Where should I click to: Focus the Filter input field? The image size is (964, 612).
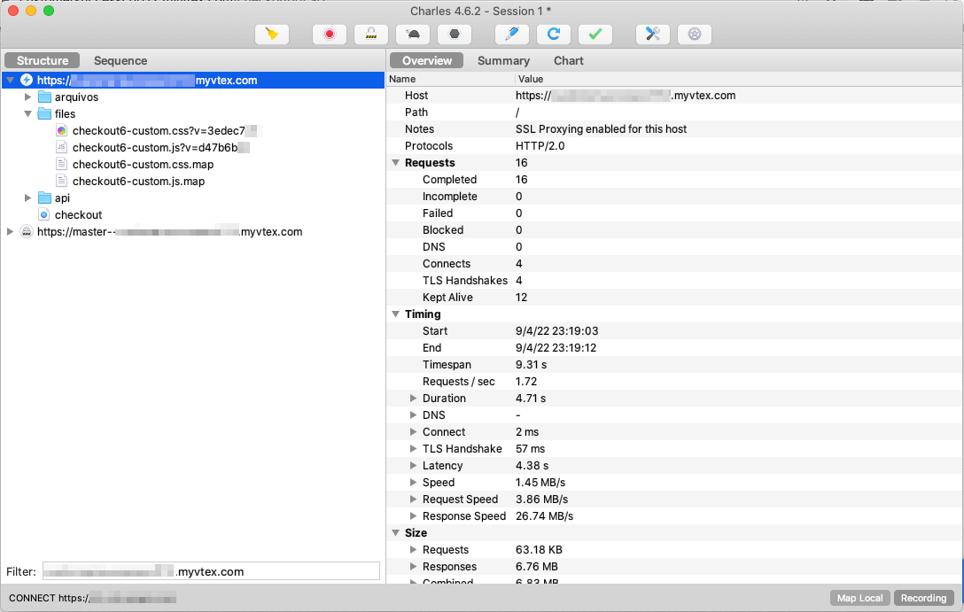211,571
